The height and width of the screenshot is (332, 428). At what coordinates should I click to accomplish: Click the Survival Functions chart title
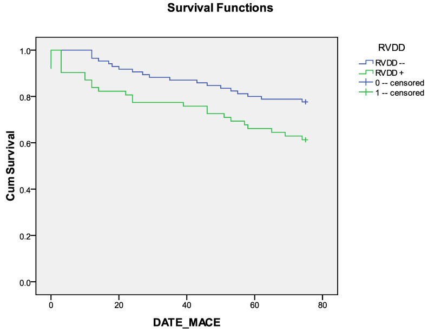pyautogui.click(x=220, y=8)
